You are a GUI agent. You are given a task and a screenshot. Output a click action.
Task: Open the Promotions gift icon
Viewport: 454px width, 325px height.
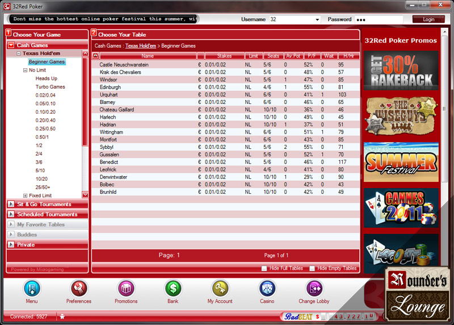[126, 289]
